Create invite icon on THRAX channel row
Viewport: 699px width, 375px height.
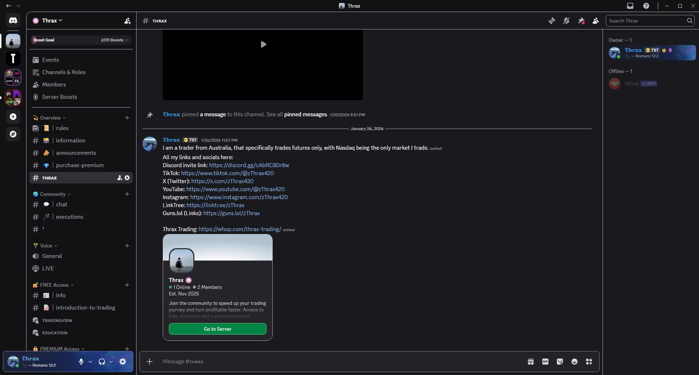(x=120, y=178)
